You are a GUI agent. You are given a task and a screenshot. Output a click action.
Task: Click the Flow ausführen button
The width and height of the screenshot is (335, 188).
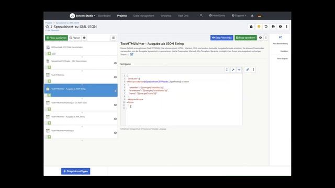click(x=57, y=38)
